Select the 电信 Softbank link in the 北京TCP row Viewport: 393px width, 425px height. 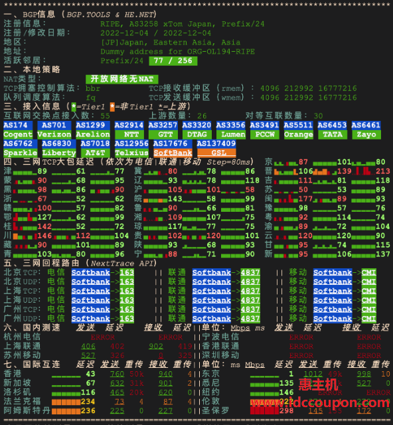[x=91, y=272]
